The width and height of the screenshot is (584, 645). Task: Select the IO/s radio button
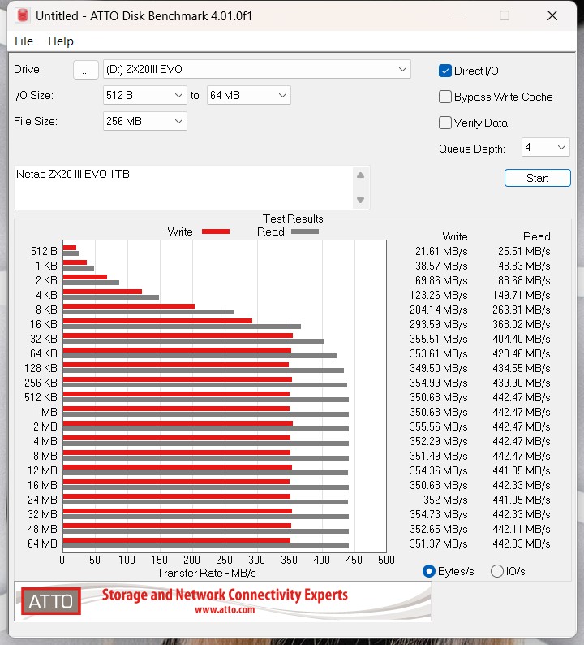[x=497, y=571]
